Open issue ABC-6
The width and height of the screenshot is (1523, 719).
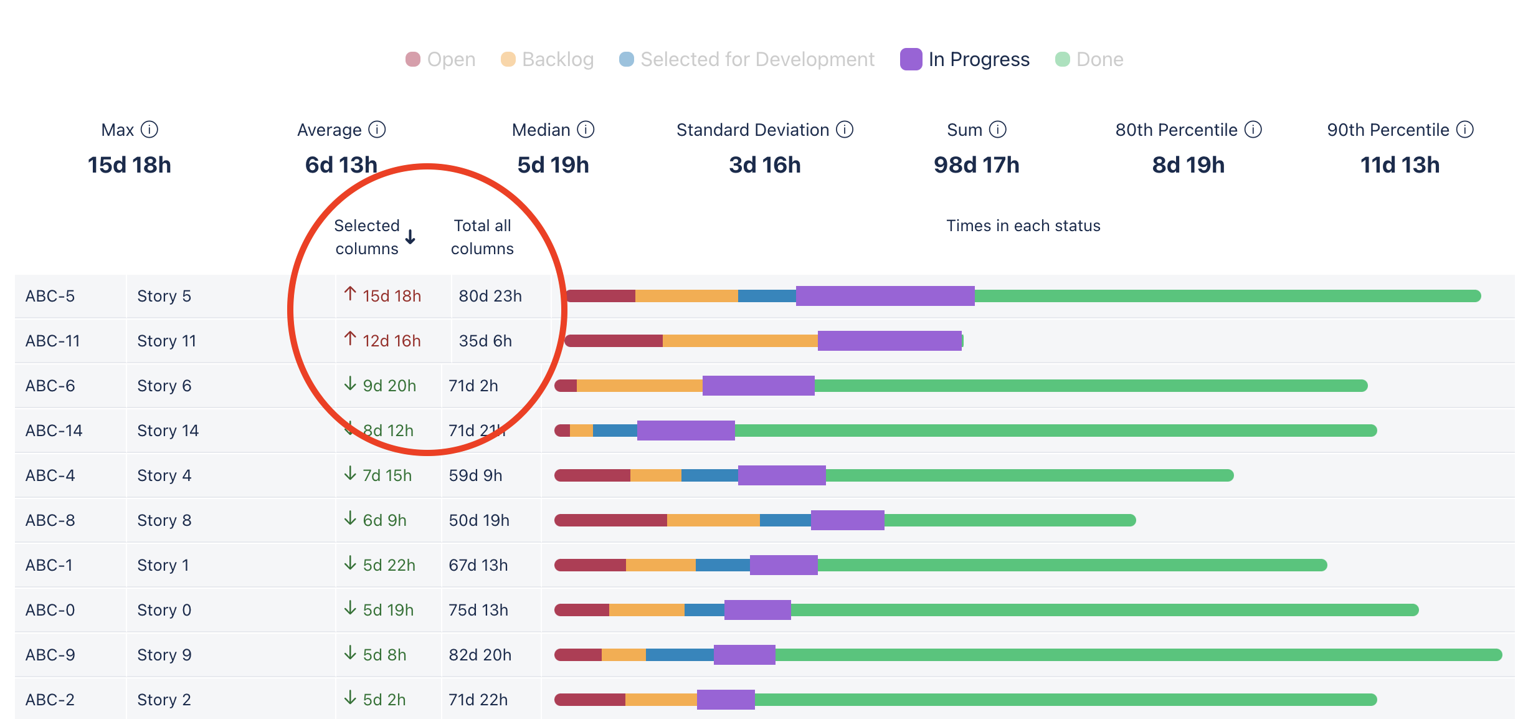click(50, 386)
